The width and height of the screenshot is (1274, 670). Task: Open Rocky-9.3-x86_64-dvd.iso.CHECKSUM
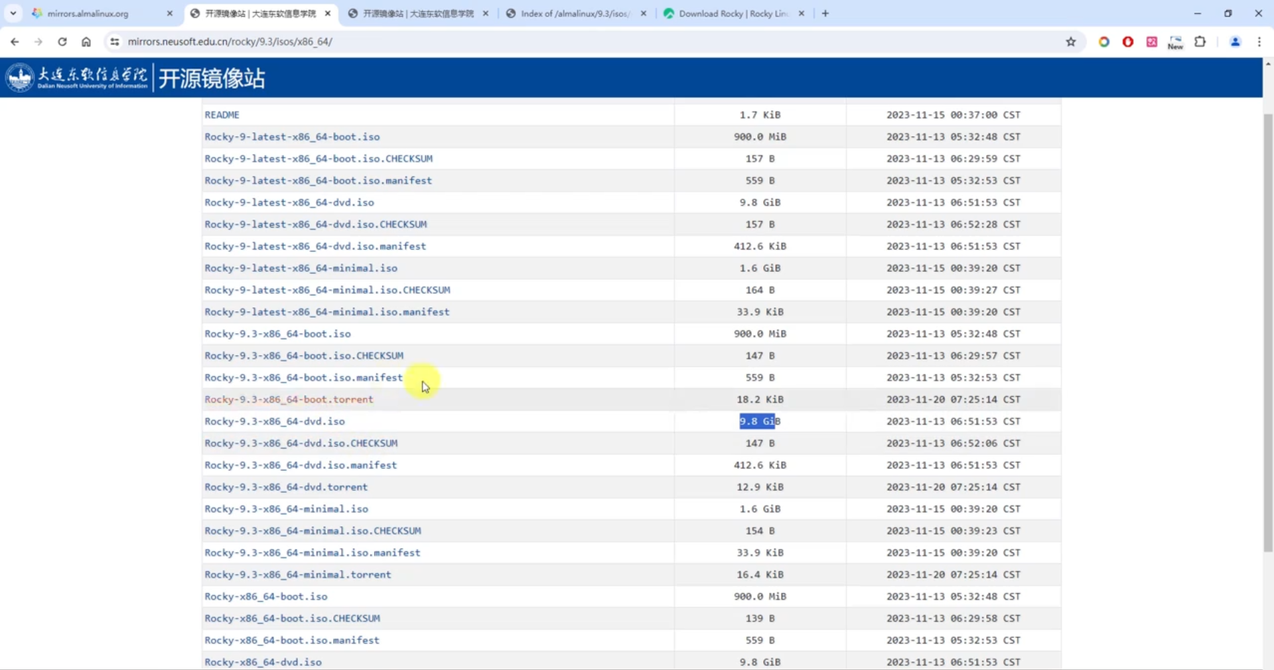(301, 443)
